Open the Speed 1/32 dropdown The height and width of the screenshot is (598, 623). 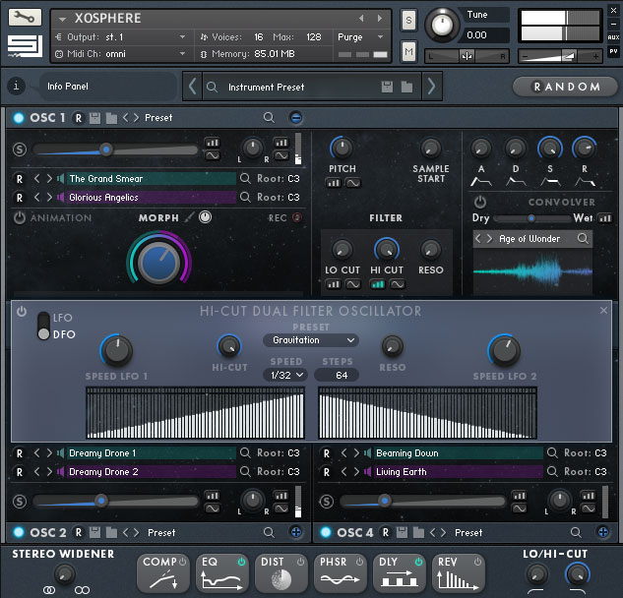coord(286,375)
